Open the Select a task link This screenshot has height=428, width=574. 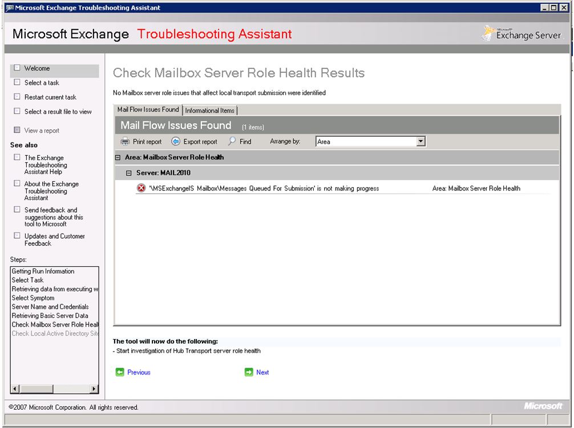[x=42, y=83]
